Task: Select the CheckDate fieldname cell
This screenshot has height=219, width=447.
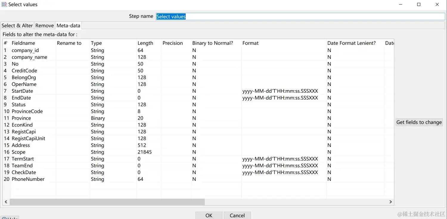Action: pyautogui.click(x=33, y=173)
